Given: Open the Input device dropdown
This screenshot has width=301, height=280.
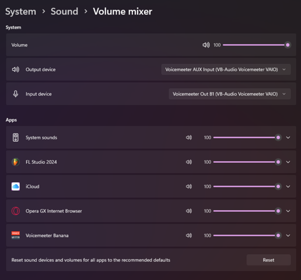Looking at the screenshot, I should pyautogui.click(x=230, y=94).
